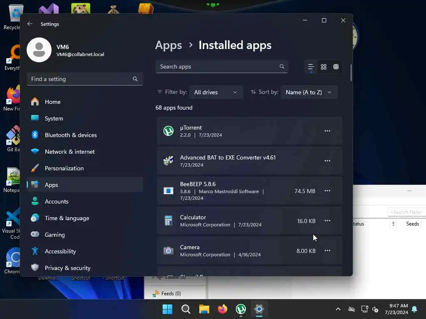
Task: Open the Sort by Name dropdown
Action: pyautogui.click(x=309, y=92)
